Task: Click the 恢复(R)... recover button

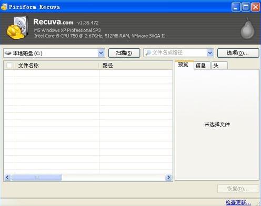Action: coord(238,189)
